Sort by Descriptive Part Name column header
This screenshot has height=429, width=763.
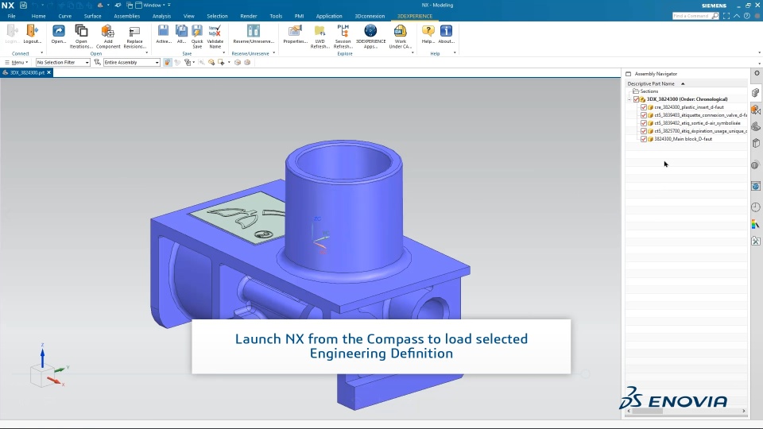pyautogui.click(x=686, y=83)
